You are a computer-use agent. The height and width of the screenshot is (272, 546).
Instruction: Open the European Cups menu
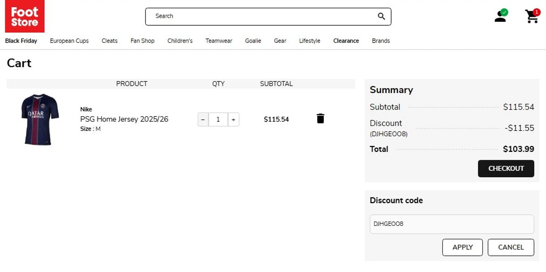69,41
